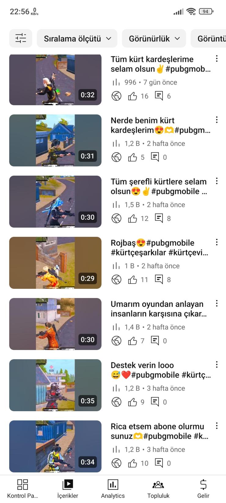Open the Gelir tab

point(203,489)
